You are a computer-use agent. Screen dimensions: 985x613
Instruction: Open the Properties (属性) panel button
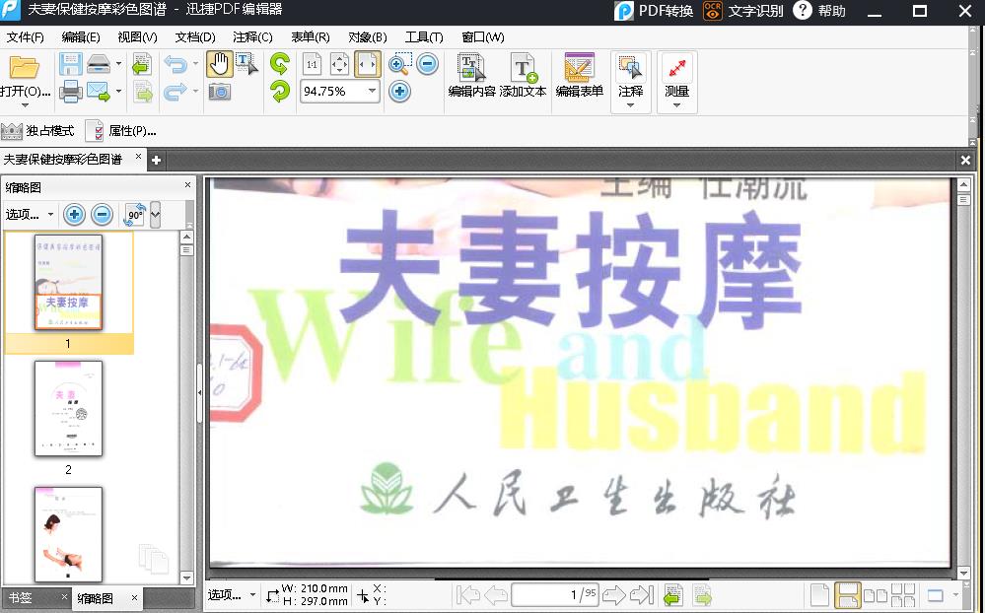click(121, 131)
